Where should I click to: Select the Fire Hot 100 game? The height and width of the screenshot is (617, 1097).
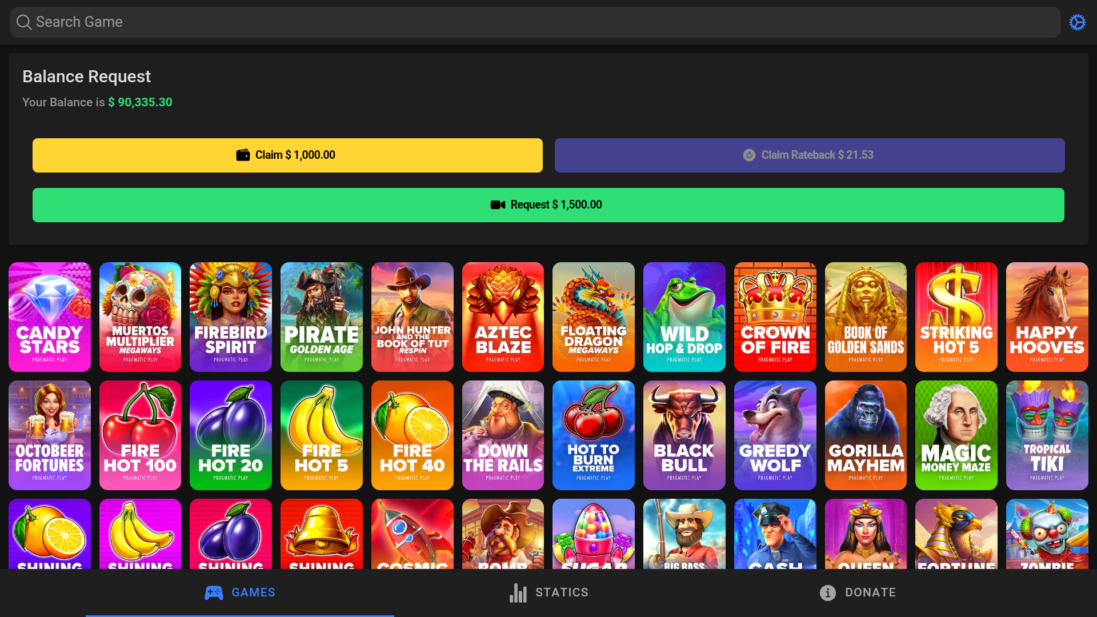(140, 435)
